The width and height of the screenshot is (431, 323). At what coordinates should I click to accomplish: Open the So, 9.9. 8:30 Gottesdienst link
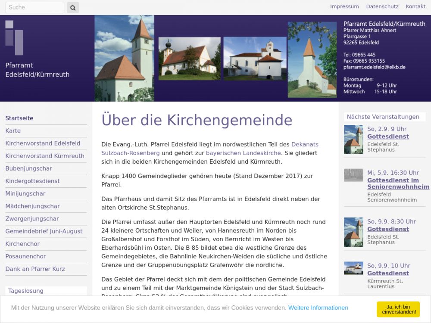pos(388,229)
